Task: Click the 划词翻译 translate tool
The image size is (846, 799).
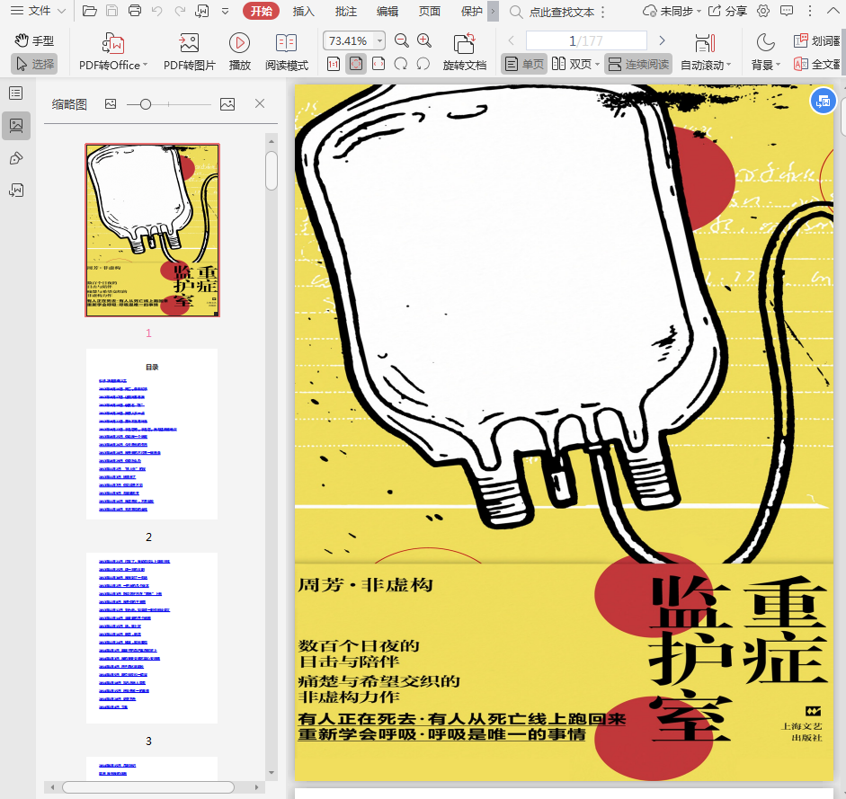Action: click(817, 41)
